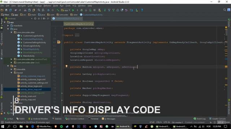Open DriverLoginActivity class file
The width and height of the screenshot is (231, 129).
(x=32, y=46)
